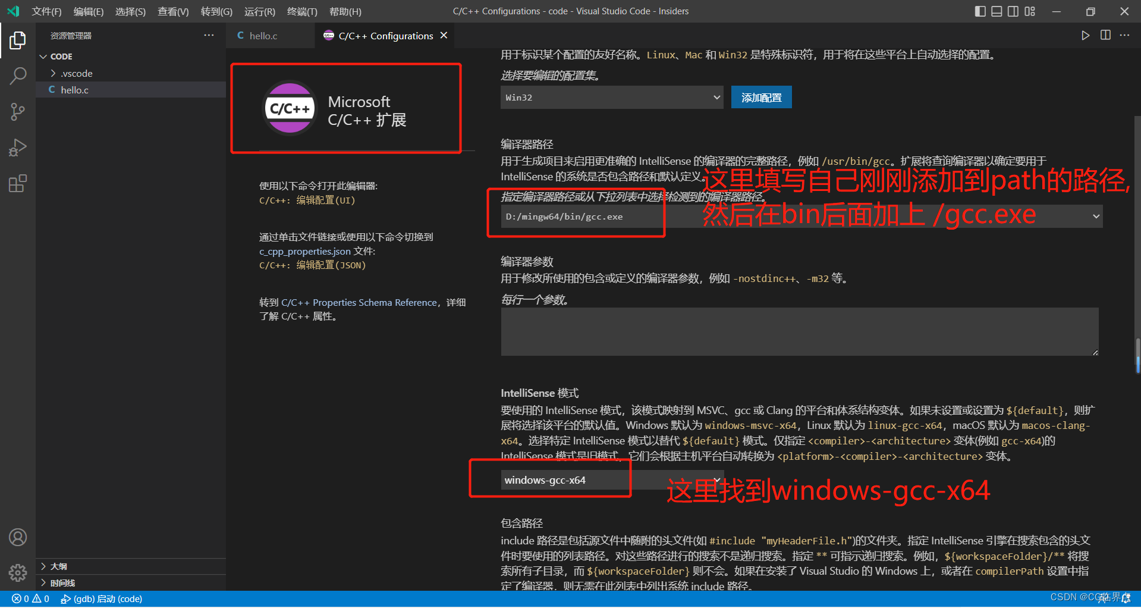Image resolution: width=1141 pixels, height=608 pixels.
Task: Click the run file play icon
Action: coord(1085,36)
